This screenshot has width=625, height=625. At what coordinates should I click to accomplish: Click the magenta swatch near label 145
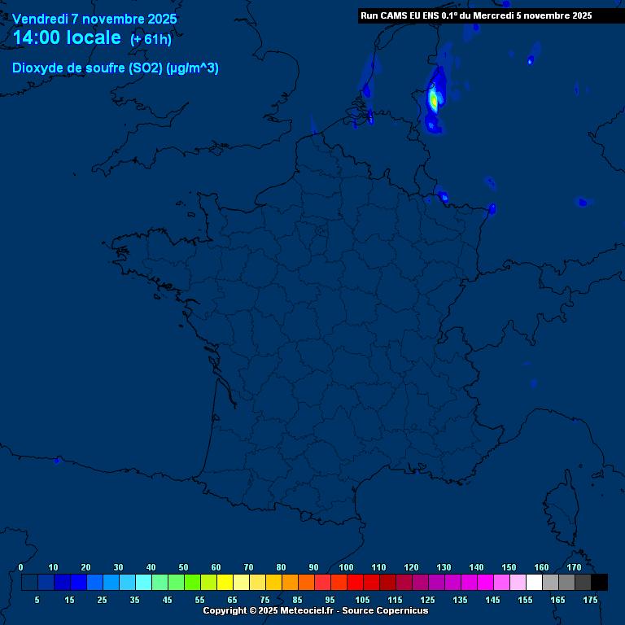[485, 582]
